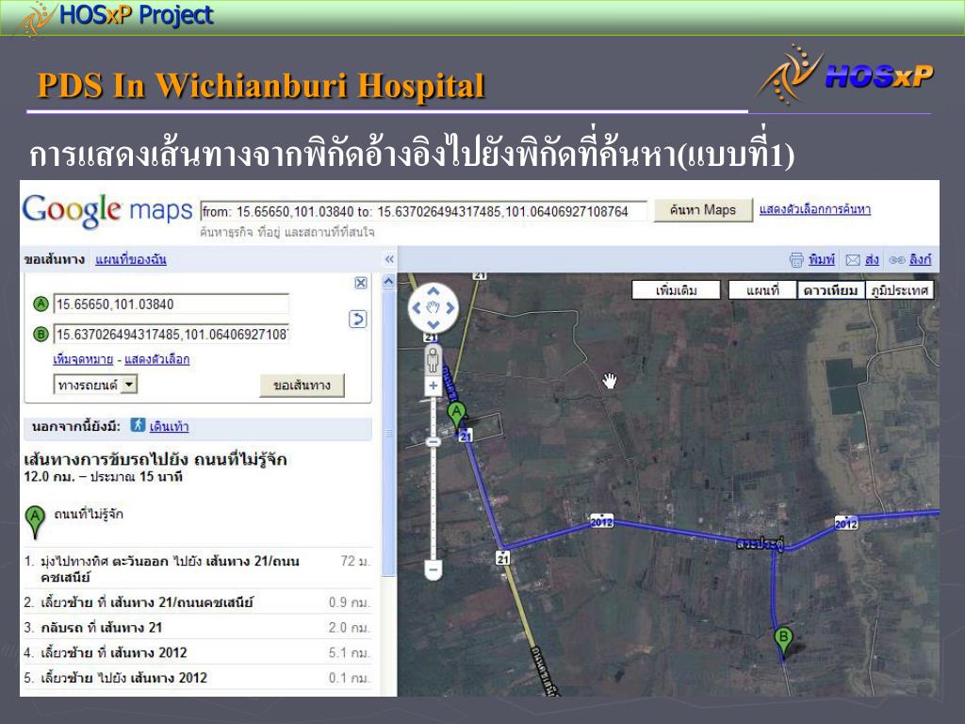Click the เพิ่มจุดหมาย add destination link

click(x=83, y=359)
